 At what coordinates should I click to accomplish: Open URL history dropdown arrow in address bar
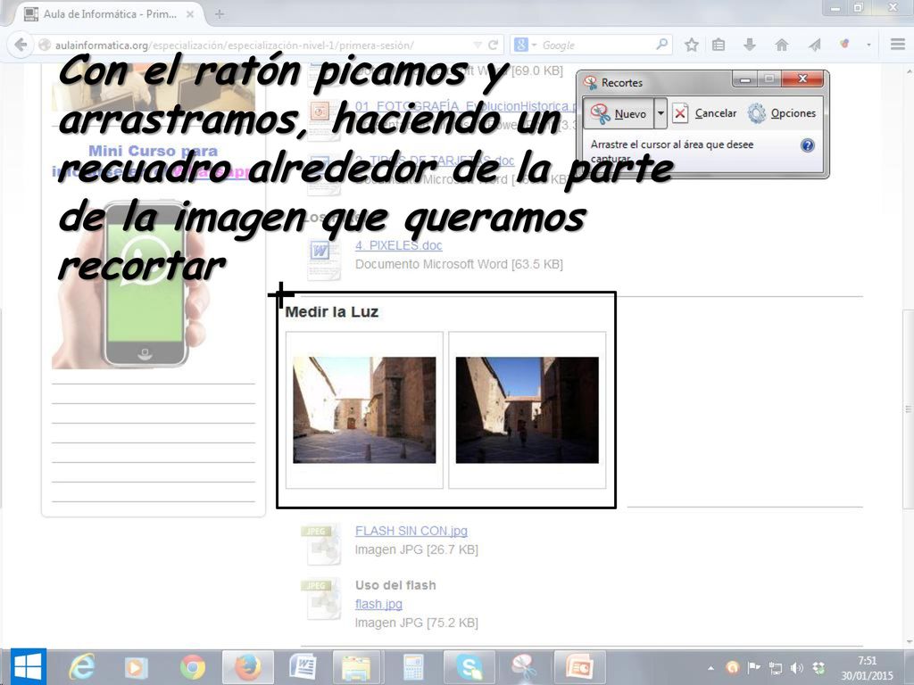coord(478,45)
